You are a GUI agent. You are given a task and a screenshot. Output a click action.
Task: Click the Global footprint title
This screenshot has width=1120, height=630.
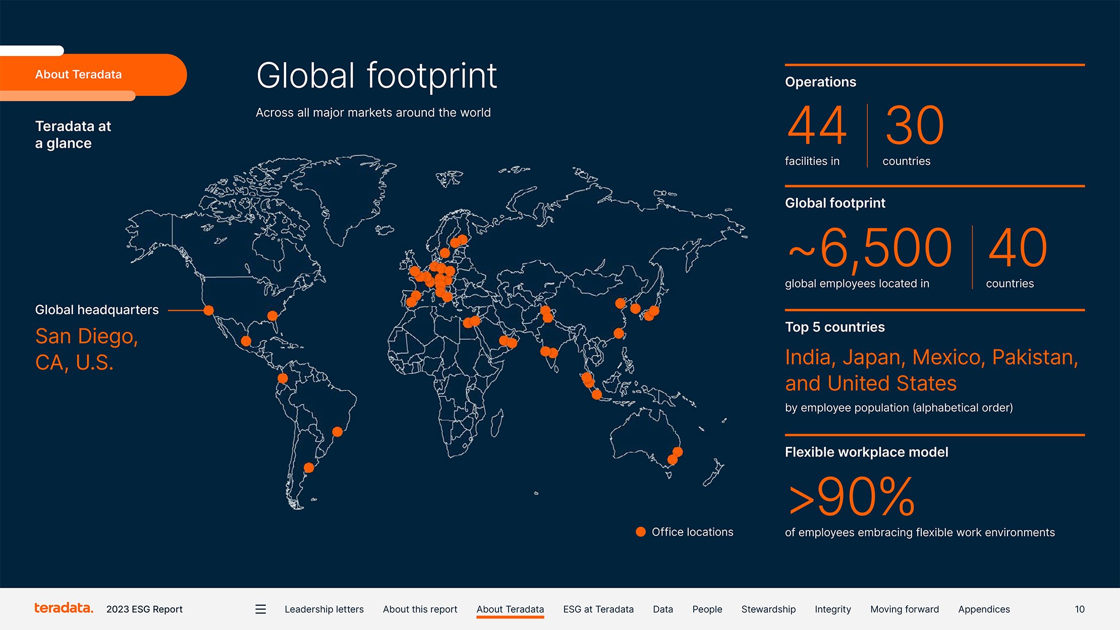click(376, 76)
